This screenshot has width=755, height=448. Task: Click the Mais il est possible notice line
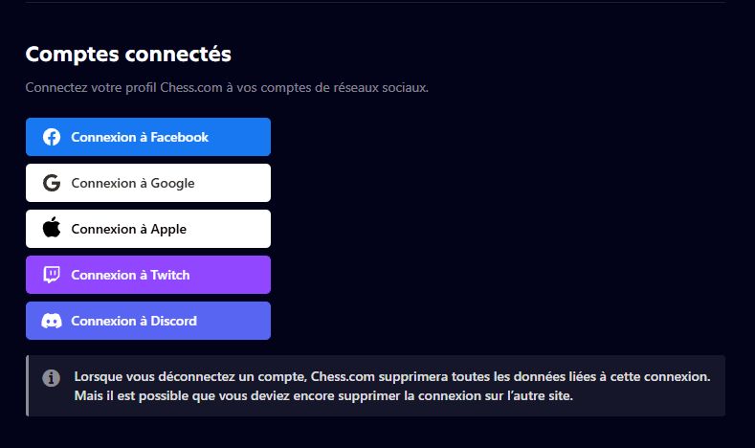[x=323, y=396]
